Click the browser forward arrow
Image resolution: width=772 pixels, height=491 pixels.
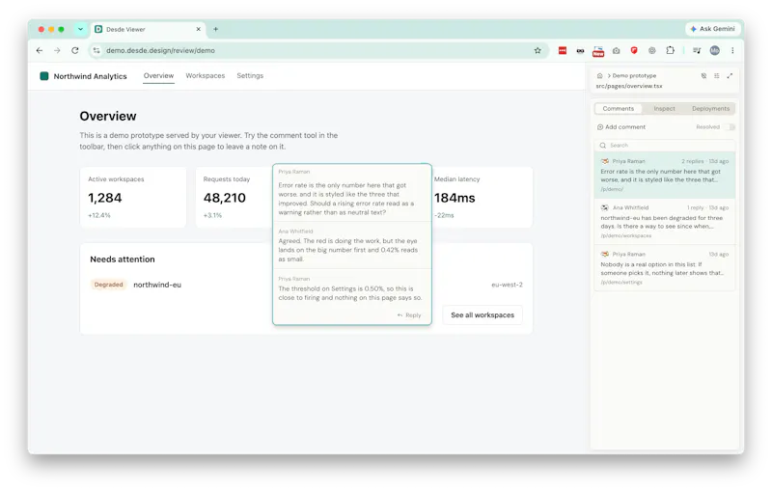point(57,50)
